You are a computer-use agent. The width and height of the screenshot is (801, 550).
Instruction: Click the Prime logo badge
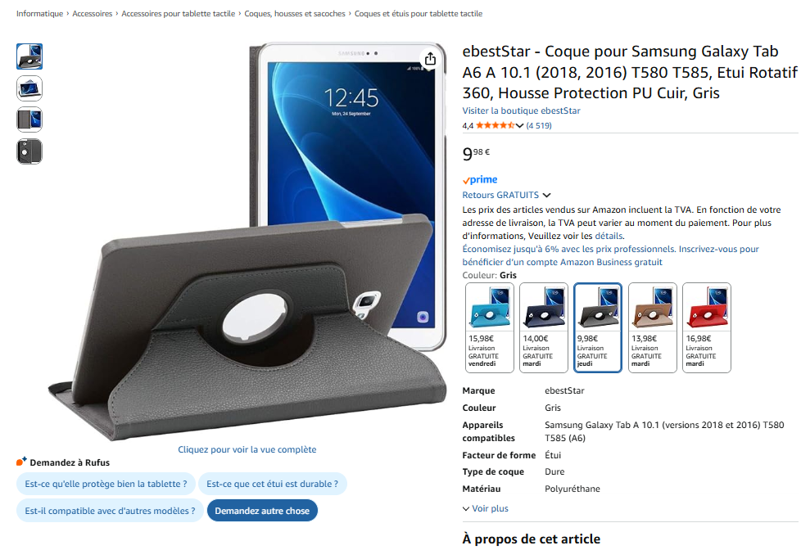480,180
